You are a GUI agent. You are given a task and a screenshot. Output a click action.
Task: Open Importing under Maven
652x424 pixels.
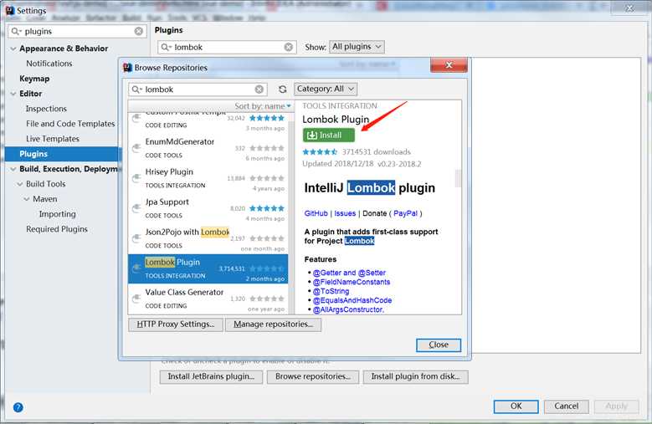click(x=58, y=214)
